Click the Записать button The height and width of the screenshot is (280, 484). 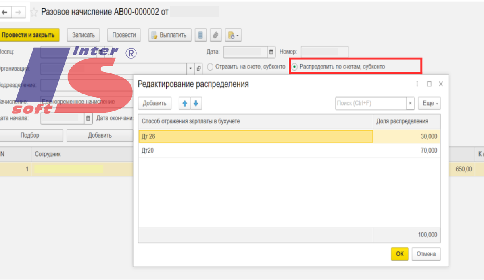(x=83, y=35)
